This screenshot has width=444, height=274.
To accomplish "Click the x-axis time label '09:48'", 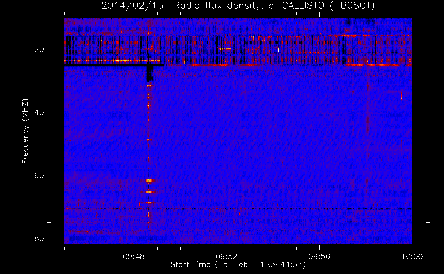I will point(134,257).
